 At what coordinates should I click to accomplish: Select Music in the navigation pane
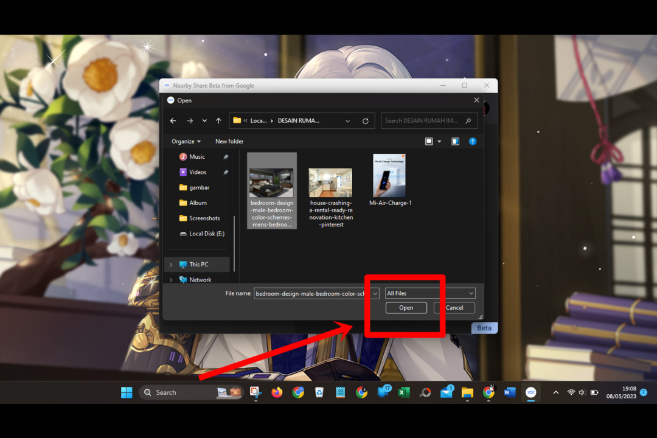pos(197,157)
